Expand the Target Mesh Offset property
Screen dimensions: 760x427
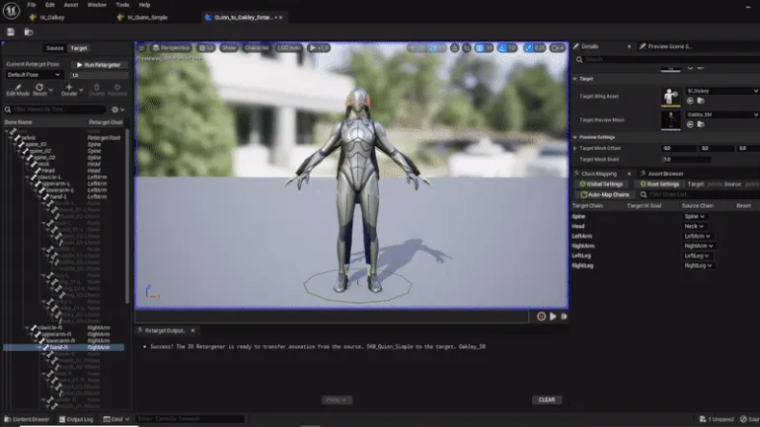575,148
